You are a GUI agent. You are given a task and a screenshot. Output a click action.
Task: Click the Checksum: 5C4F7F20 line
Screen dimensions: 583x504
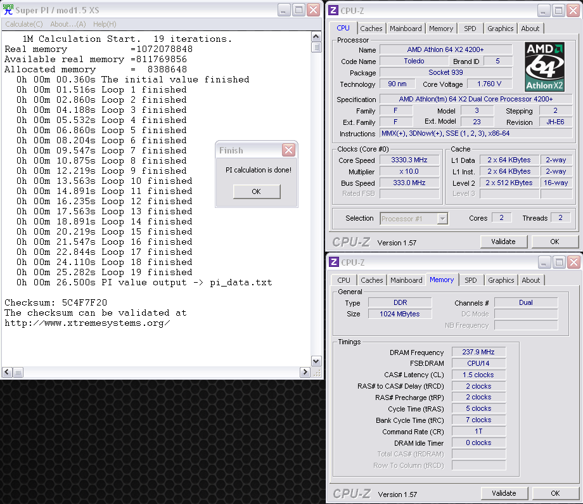[56, 303]
